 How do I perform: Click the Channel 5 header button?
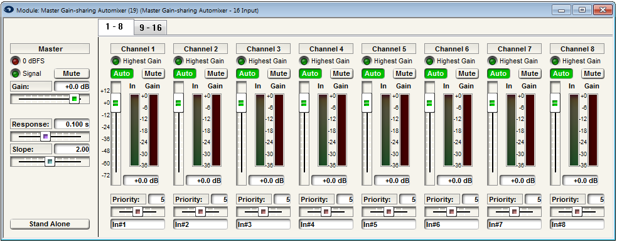point(389,49)
